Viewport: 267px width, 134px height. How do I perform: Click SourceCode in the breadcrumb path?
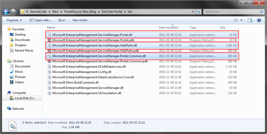(38, 12)
